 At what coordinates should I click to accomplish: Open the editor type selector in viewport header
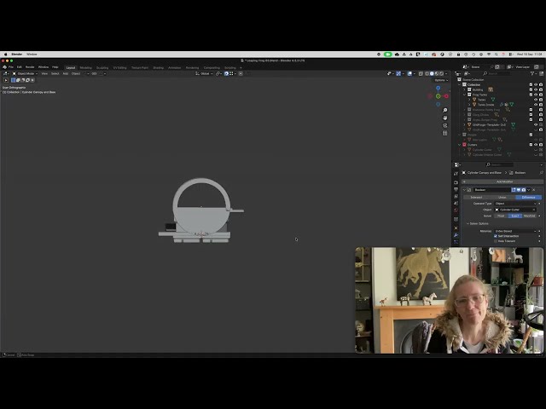(x=6, y=74)
